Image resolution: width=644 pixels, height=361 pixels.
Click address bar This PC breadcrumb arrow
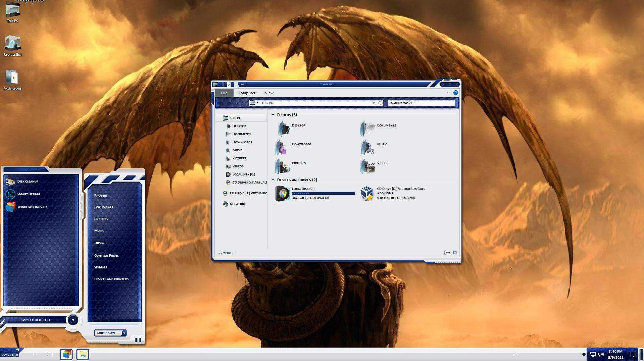(x=257, y=103)
